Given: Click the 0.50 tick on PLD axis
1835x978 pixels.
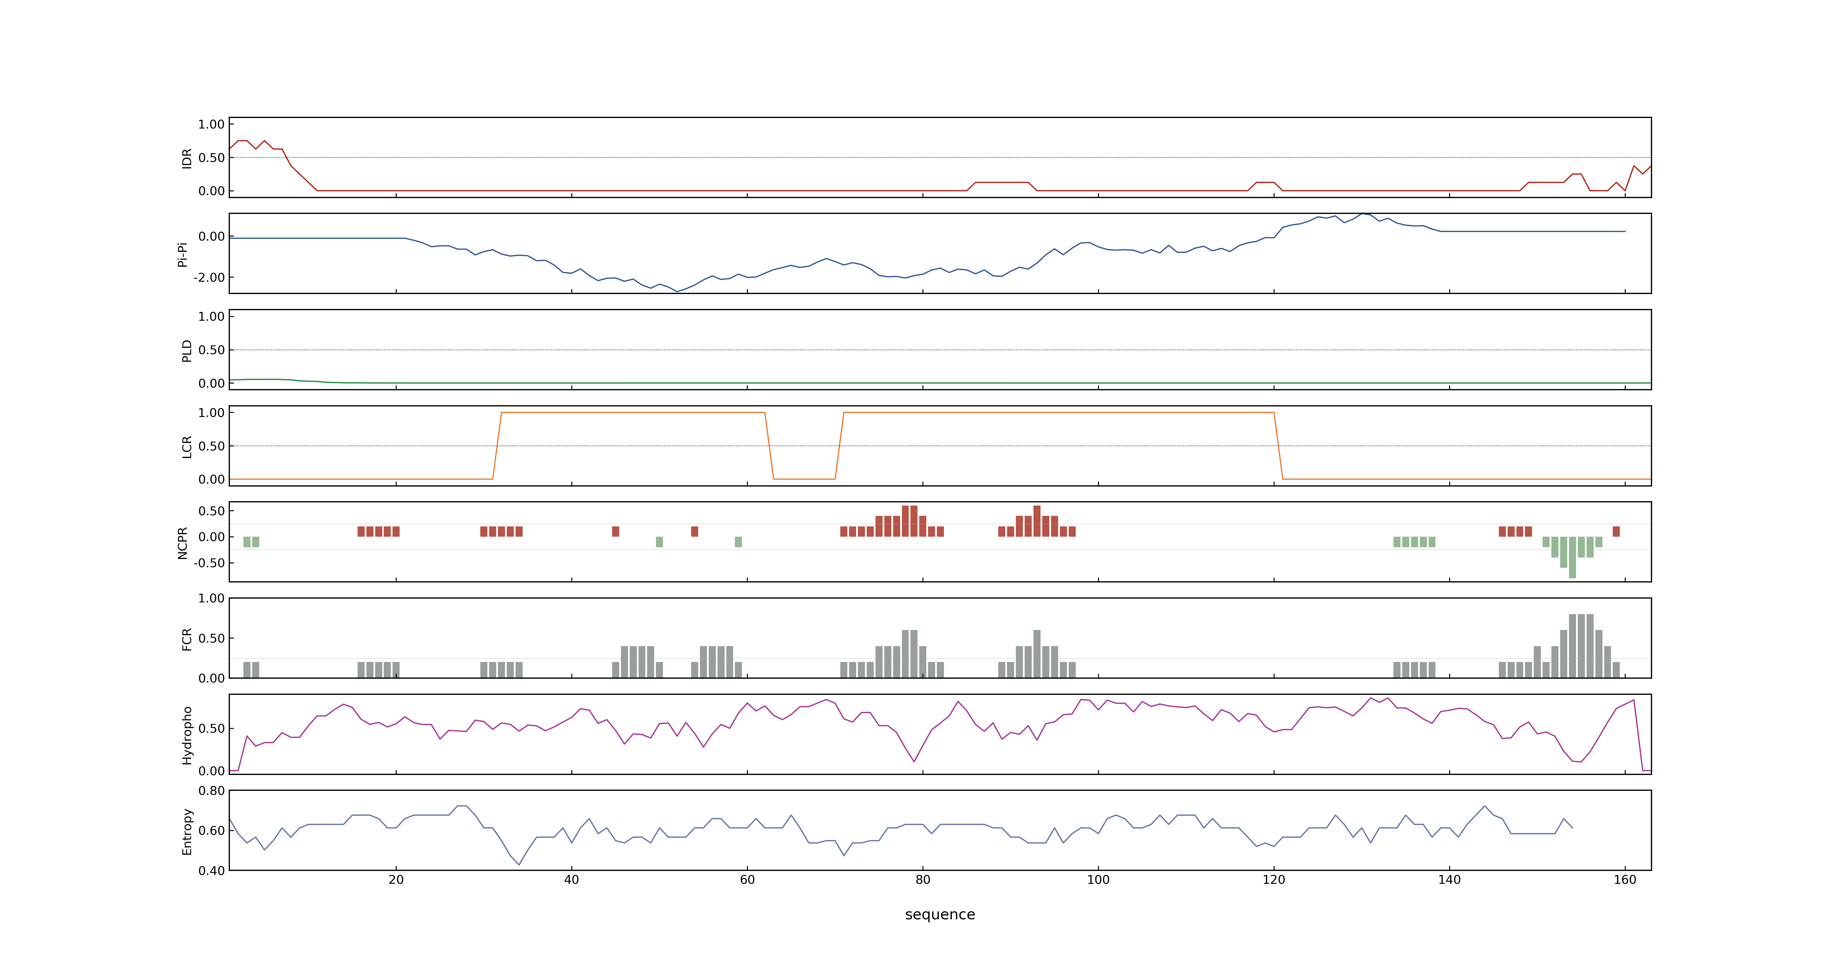Looking at the screenshot, I should pyautogui.click(x=212, y=349).
